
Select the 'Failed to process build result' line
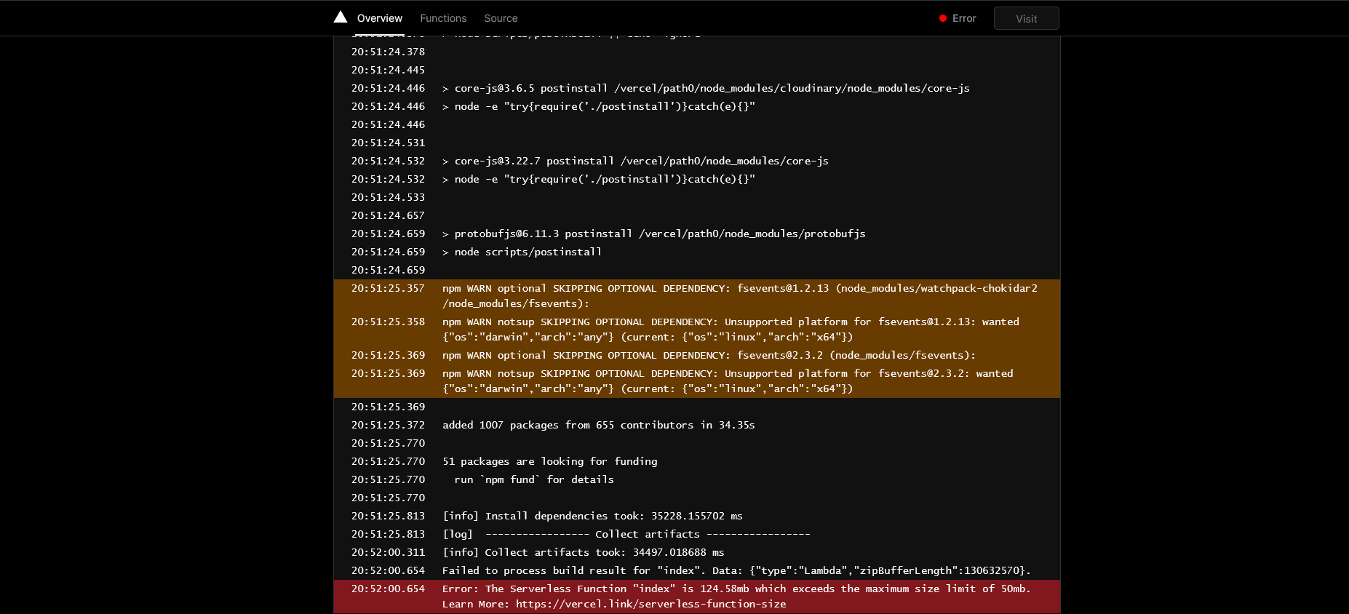coord(697,570)
